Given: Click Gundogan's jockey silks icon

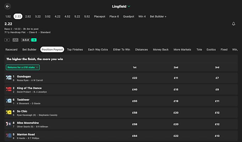Looking at the screenshot, I should coord(9,77).
